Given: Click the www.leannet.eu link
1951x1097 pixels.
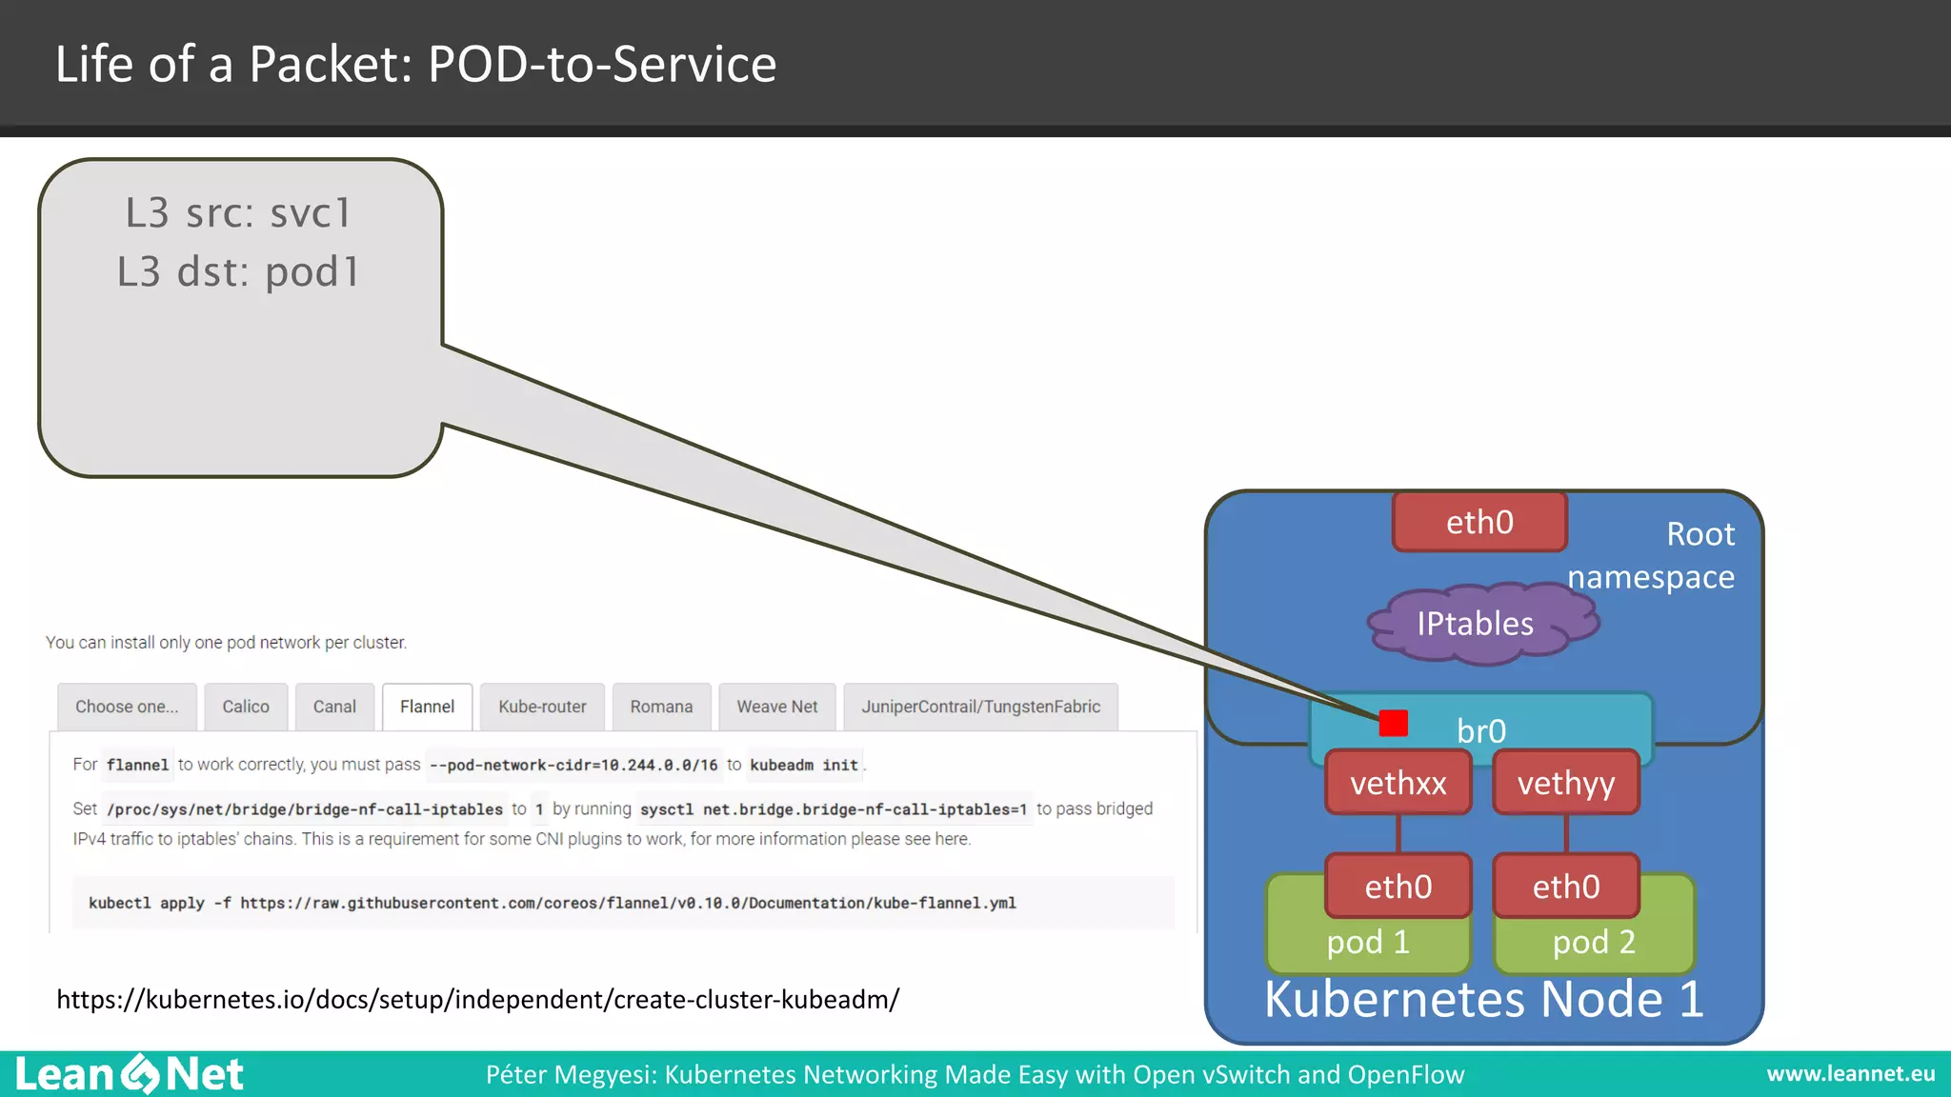Looking at the screenshot, I should click(x=1851, y=1074).
